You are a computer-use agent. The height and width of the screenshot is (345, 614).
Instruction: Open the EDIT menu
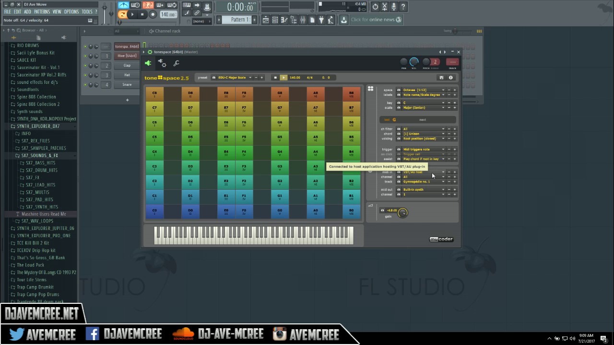click(17, 11)
